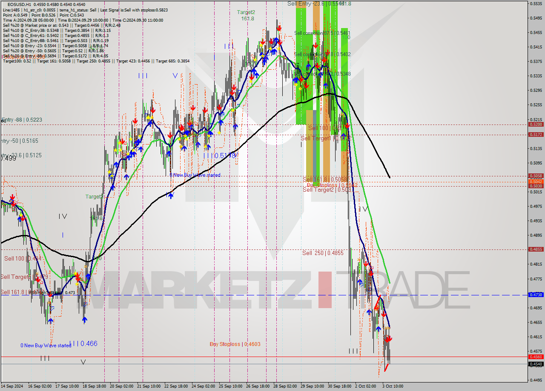Click the 0.4655 price axis label

[x=536, y=322]
